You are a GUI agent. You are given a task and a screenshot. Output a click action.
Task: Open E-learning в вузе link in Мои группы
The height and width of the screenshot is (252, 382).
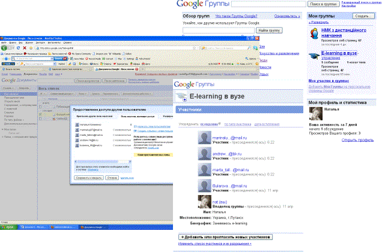point(339,53)
